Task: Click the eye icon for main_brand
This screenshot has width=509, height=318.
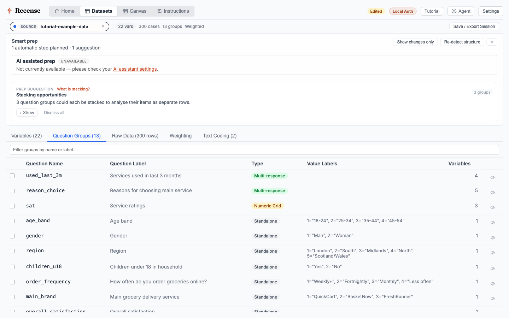Action: 493,299
